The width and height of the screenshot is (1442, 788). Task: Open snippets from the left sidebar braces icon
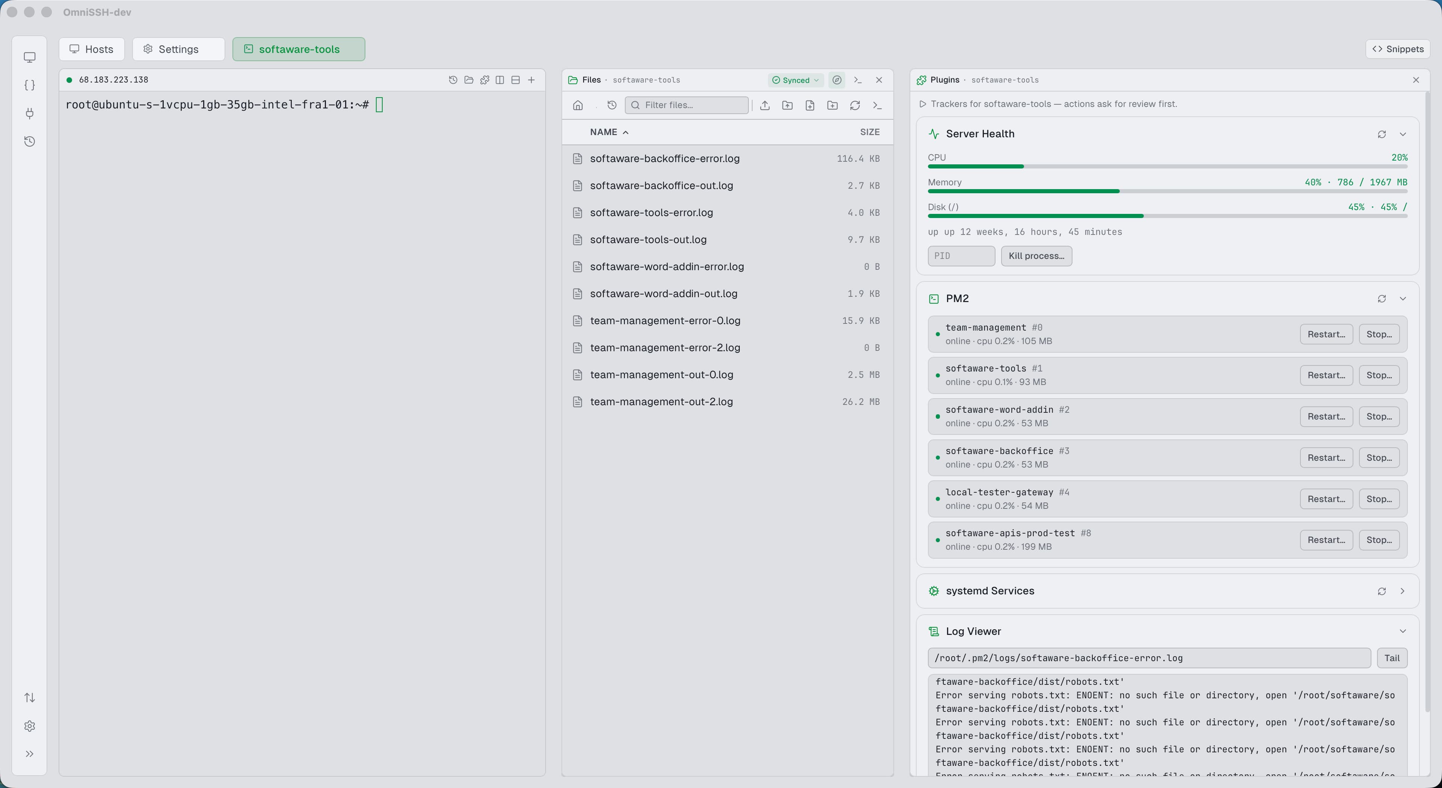pyautogui.click(x=30, y=85)
